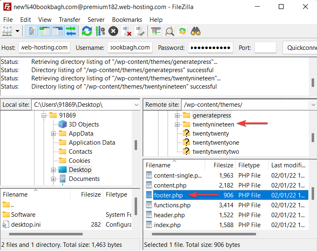
Task: Reconnect to the last server
Action: [140, 31]
